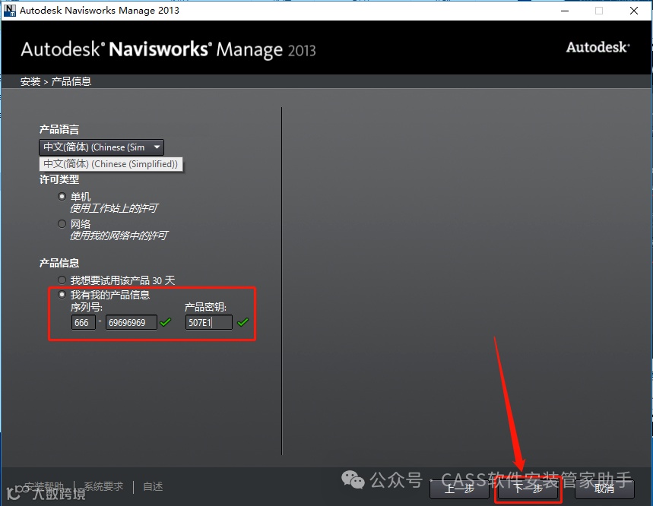The image size is (653, 506).
Task: Open the 自述 readme link
Action: (153, 486)
